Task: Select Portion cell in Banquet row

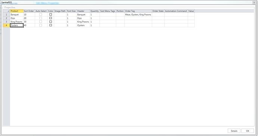Action: [x=120, y=15]
